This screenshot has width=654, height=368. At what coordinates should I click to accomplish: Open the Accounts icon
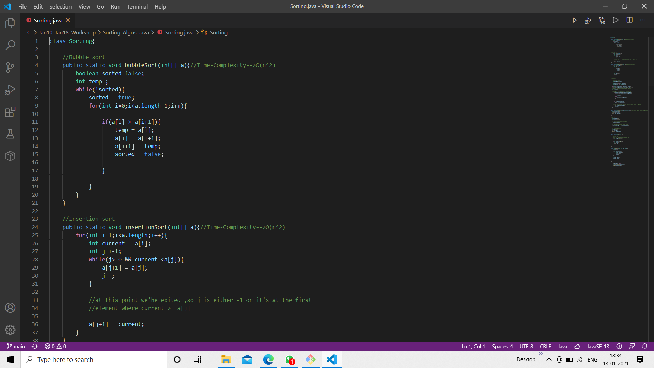click(x=10, y=308)
